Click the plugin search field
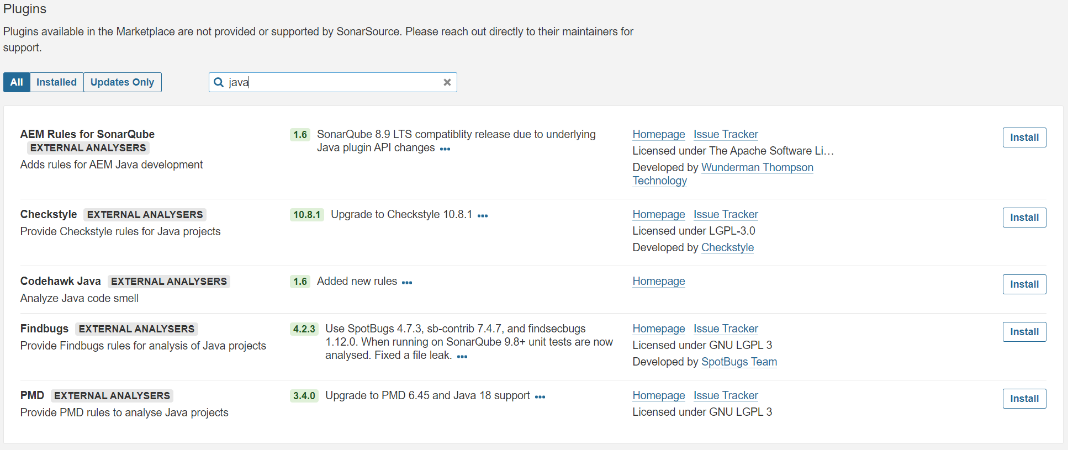This screenshot has width=1068, height=450. pyautogui.click(x=333, y=82)
